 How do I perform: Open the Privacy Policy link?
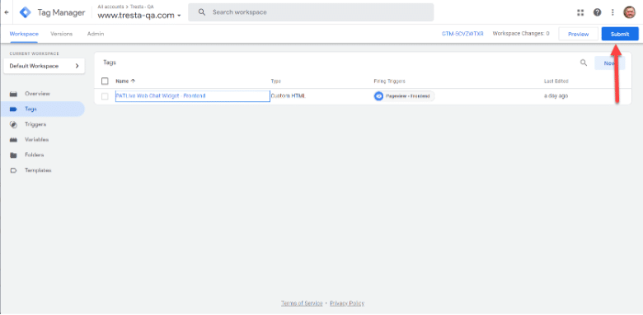[x=347, y=303]
